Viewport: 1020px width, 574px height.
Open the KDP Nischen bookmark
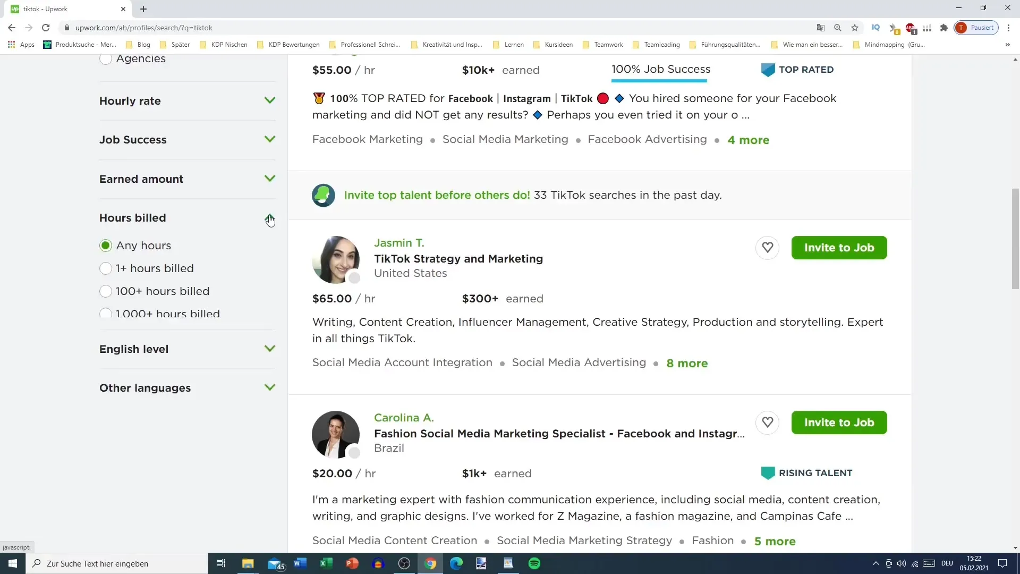point(224,45)
